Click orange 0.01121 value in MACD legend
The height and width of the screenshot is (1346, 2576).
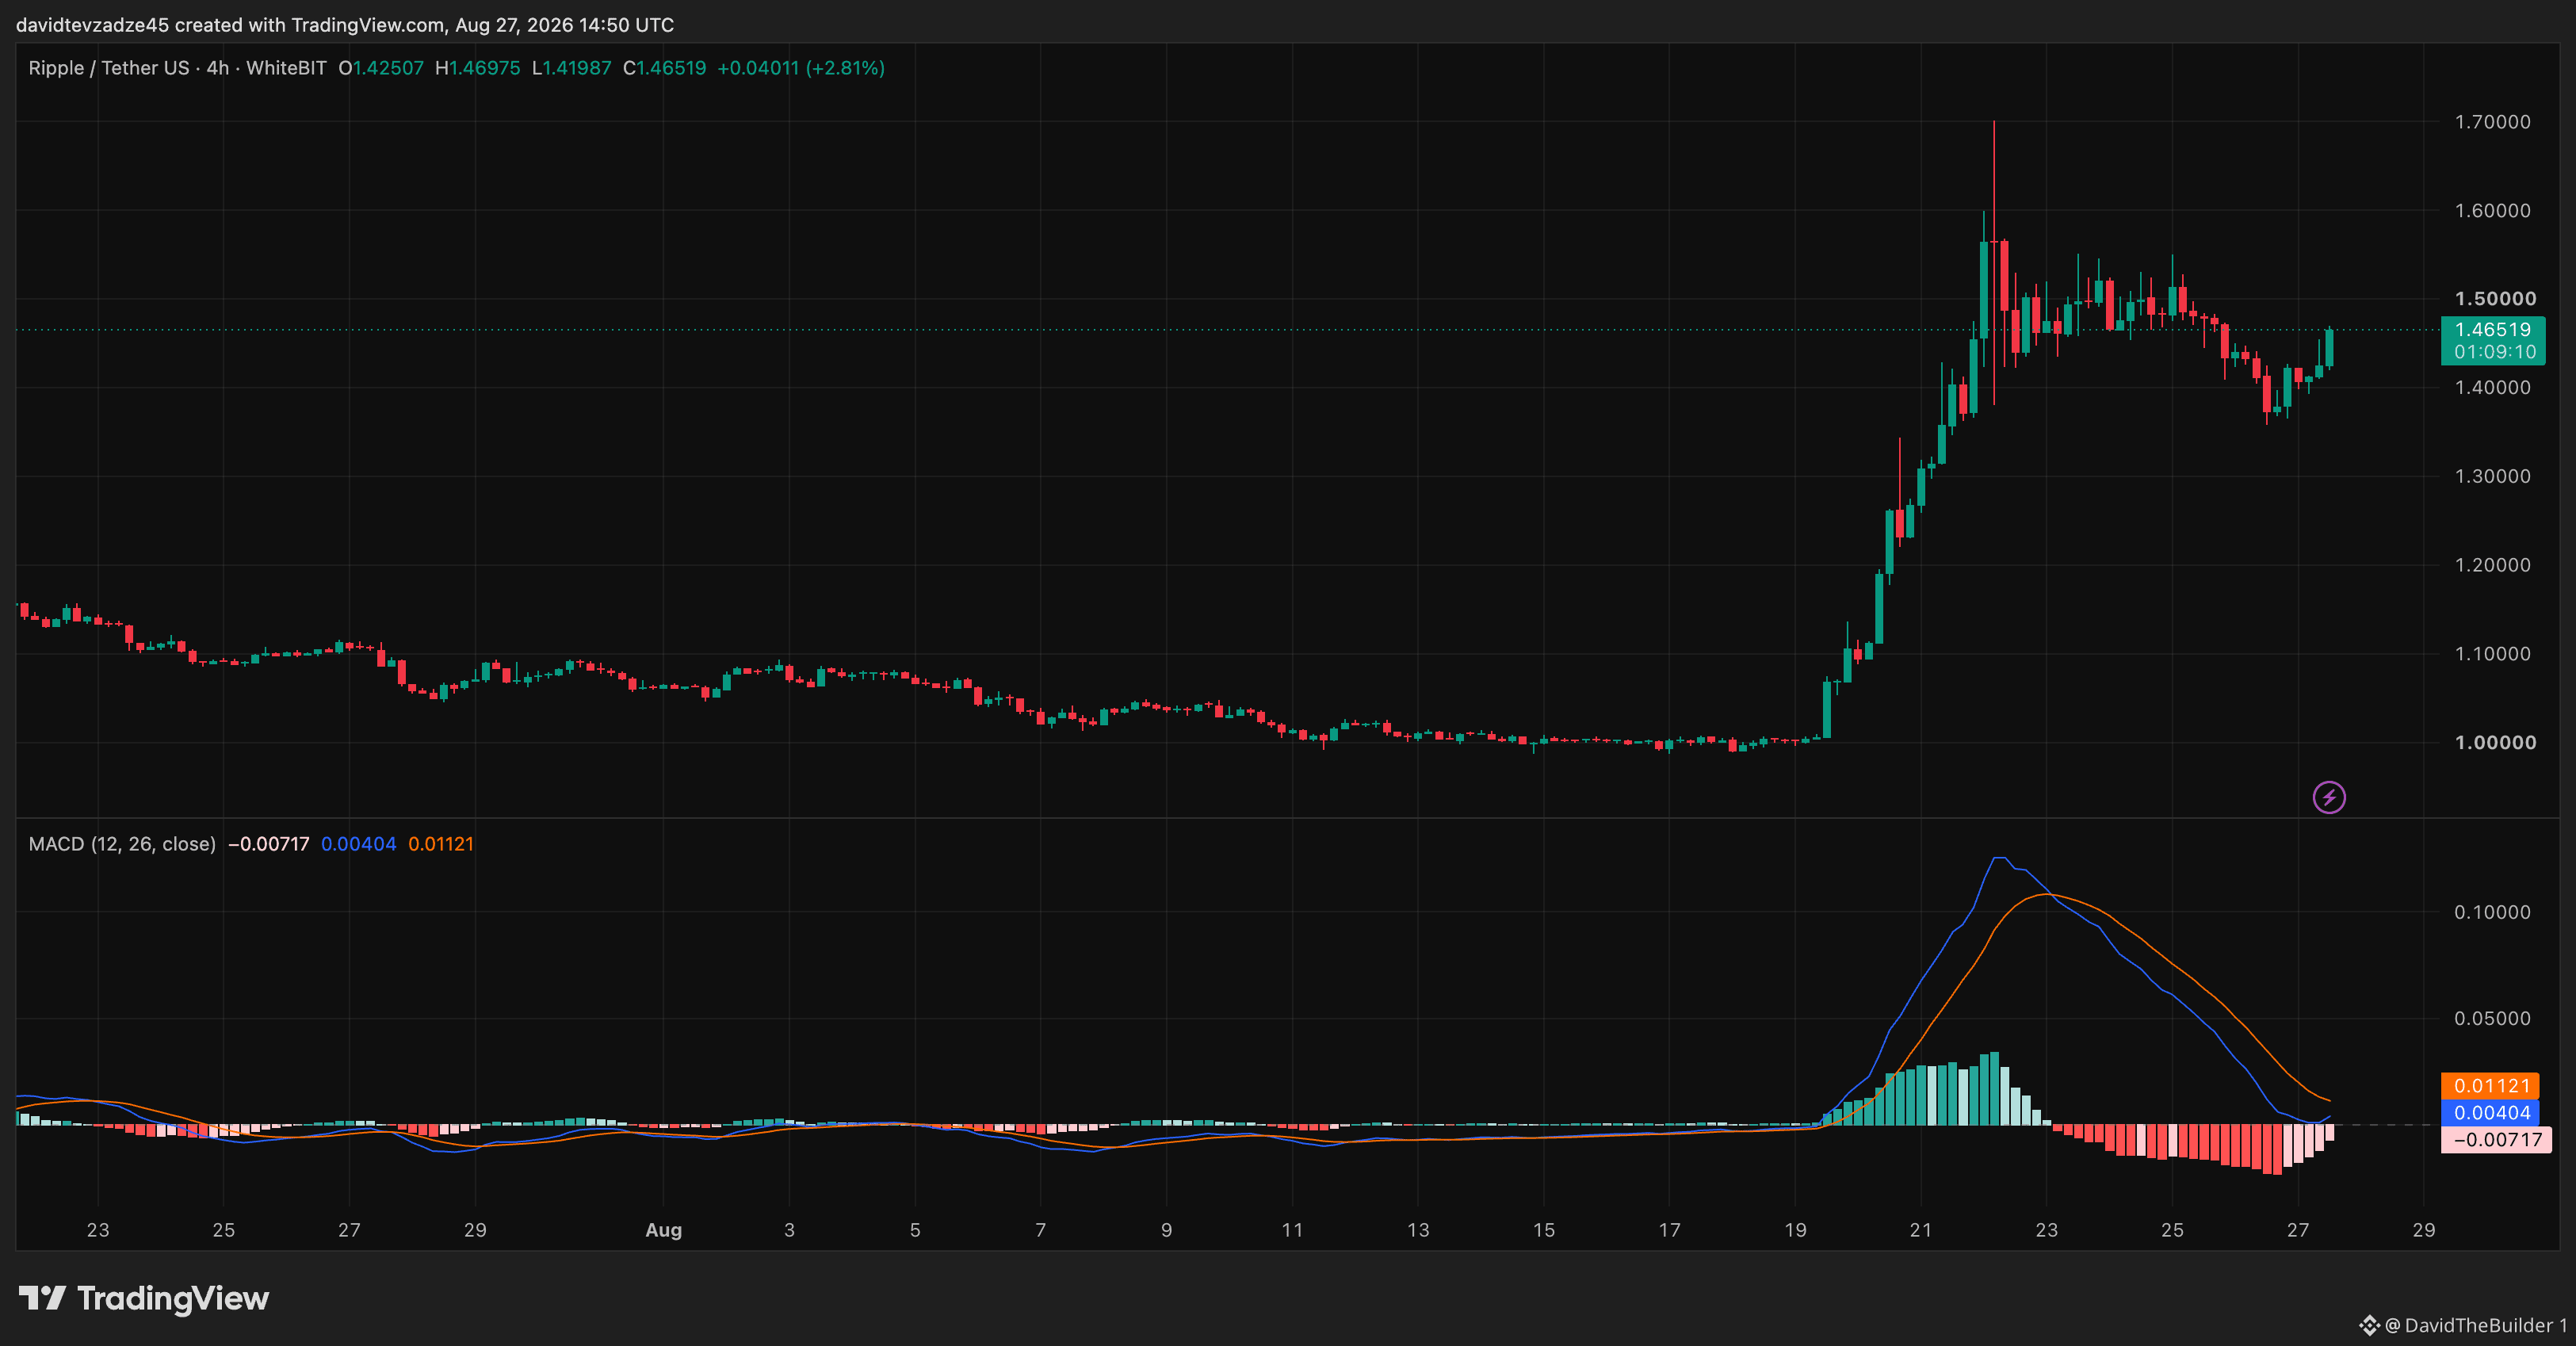(441, 844)
